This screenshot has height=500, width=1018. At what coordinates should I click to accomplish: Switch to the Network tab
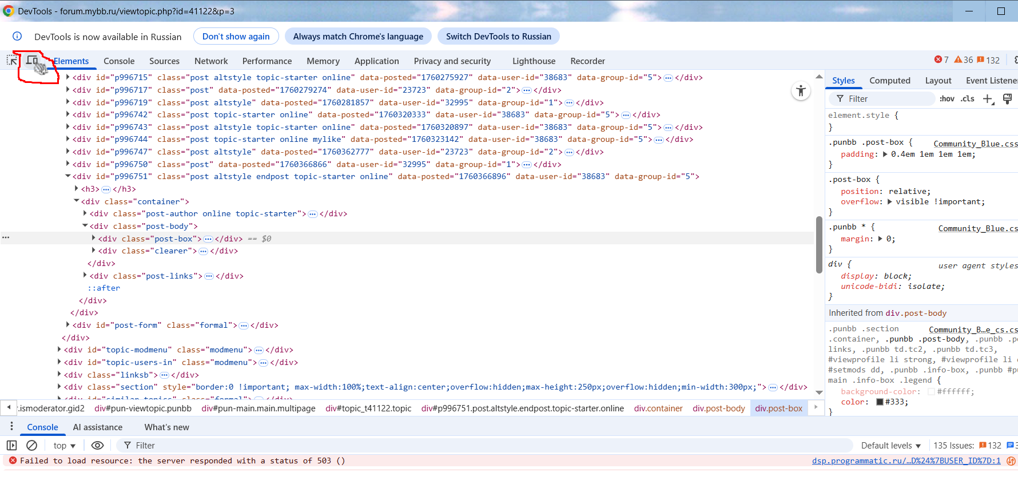pyautogui.click(x=210, y=61)
